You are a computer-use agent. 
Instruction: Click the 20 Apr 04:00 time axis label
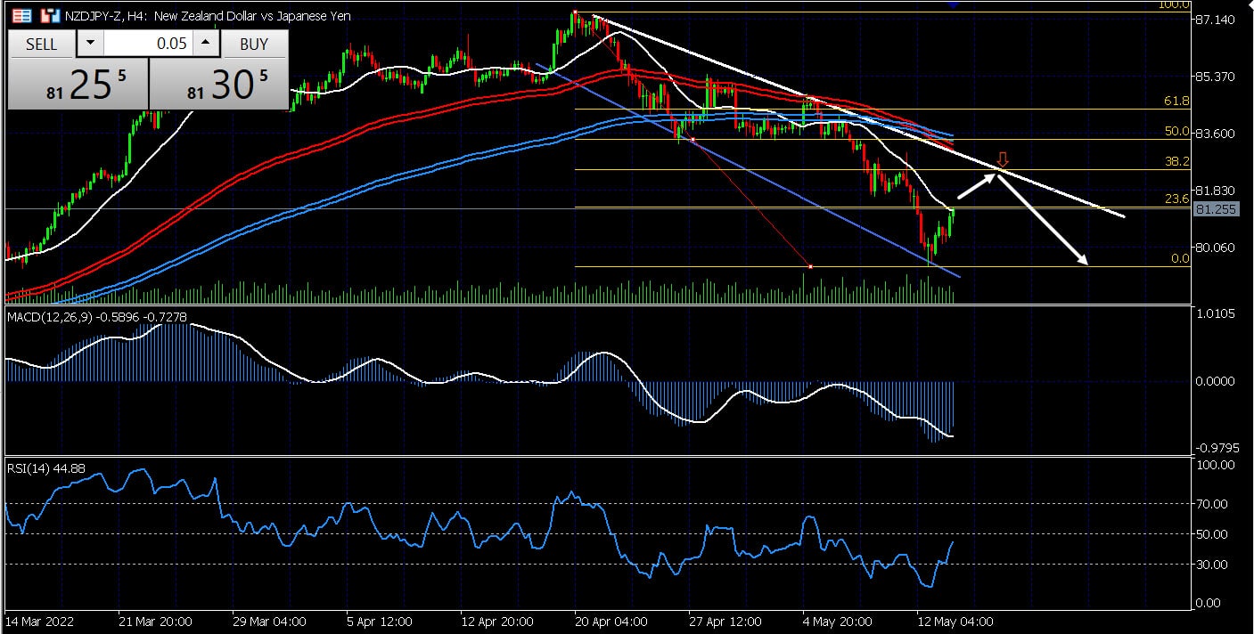[x=611, y=621]
